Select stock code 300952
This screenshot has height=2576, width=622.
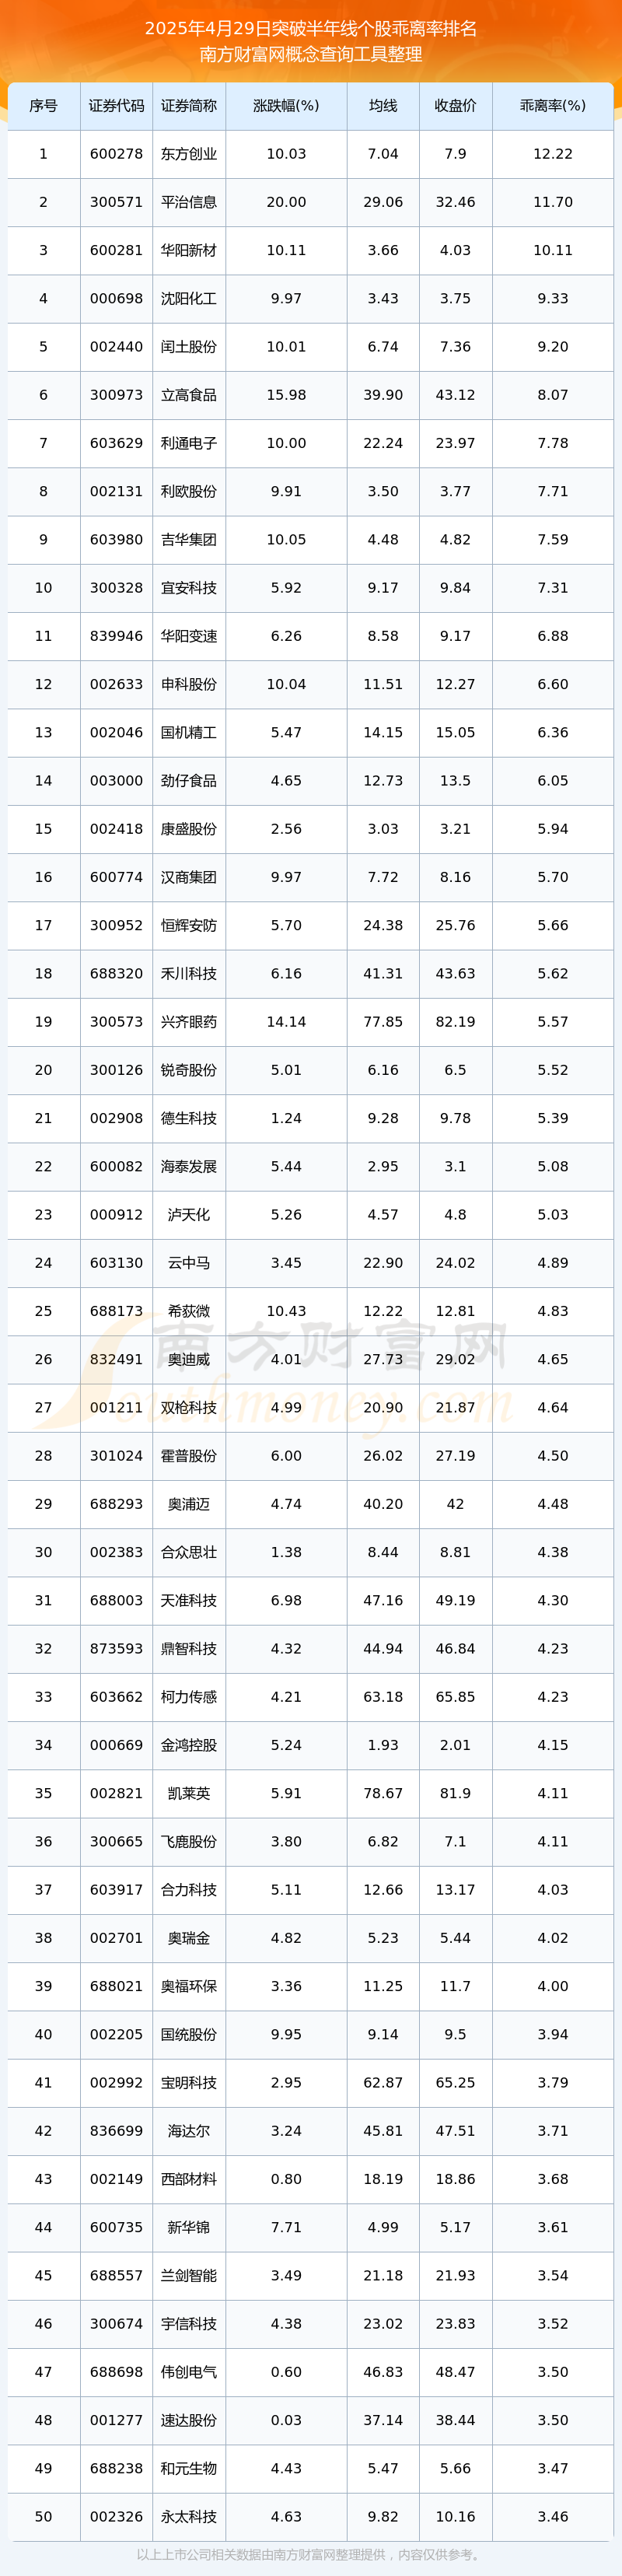(x=117, y=926)
